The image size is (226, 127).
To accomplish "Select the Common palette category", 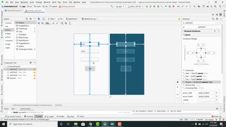I will point(8,23).
